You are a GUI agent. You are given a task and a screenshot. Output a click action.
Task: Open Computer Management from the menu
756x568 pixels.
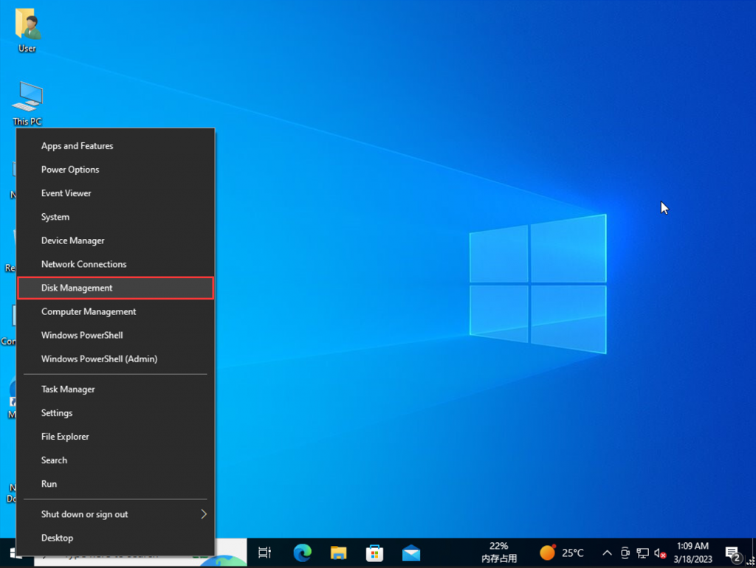click(116, 312)
